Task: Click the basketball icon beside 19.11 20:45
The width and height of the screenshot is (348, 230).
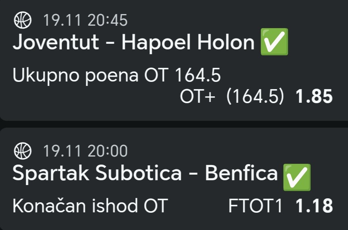Action: (x=23, y=20)
